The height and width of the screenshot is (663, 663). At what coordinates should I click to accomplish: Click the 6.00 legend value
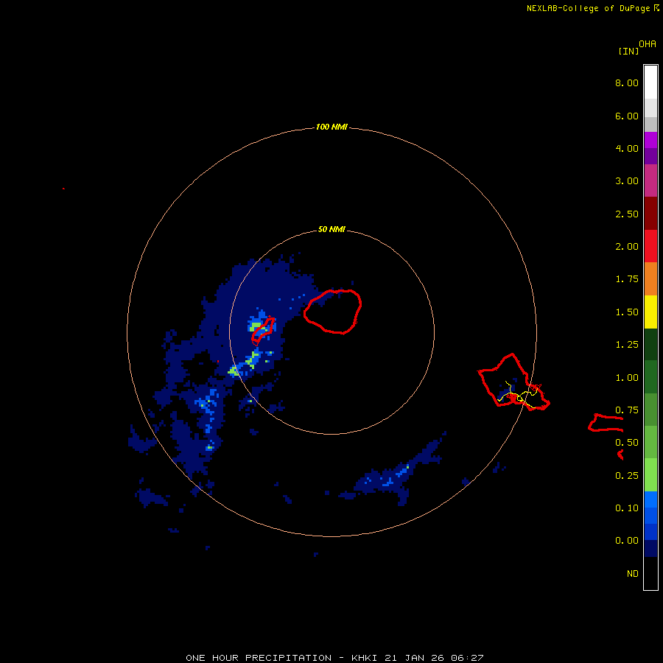tap(627, 116)
